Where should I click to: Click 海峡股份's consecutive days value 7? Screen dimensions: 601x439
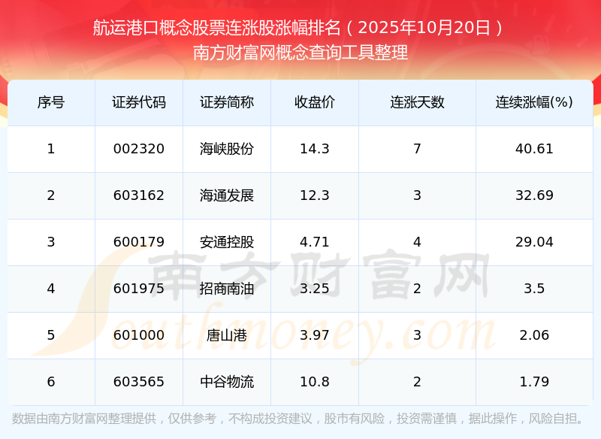pyautogui.click(x=417, y=149)
